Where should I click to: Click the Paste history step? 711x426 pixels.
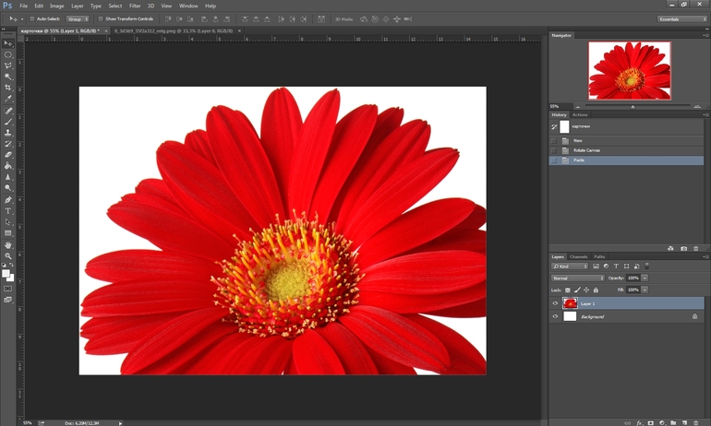(580, 160)
